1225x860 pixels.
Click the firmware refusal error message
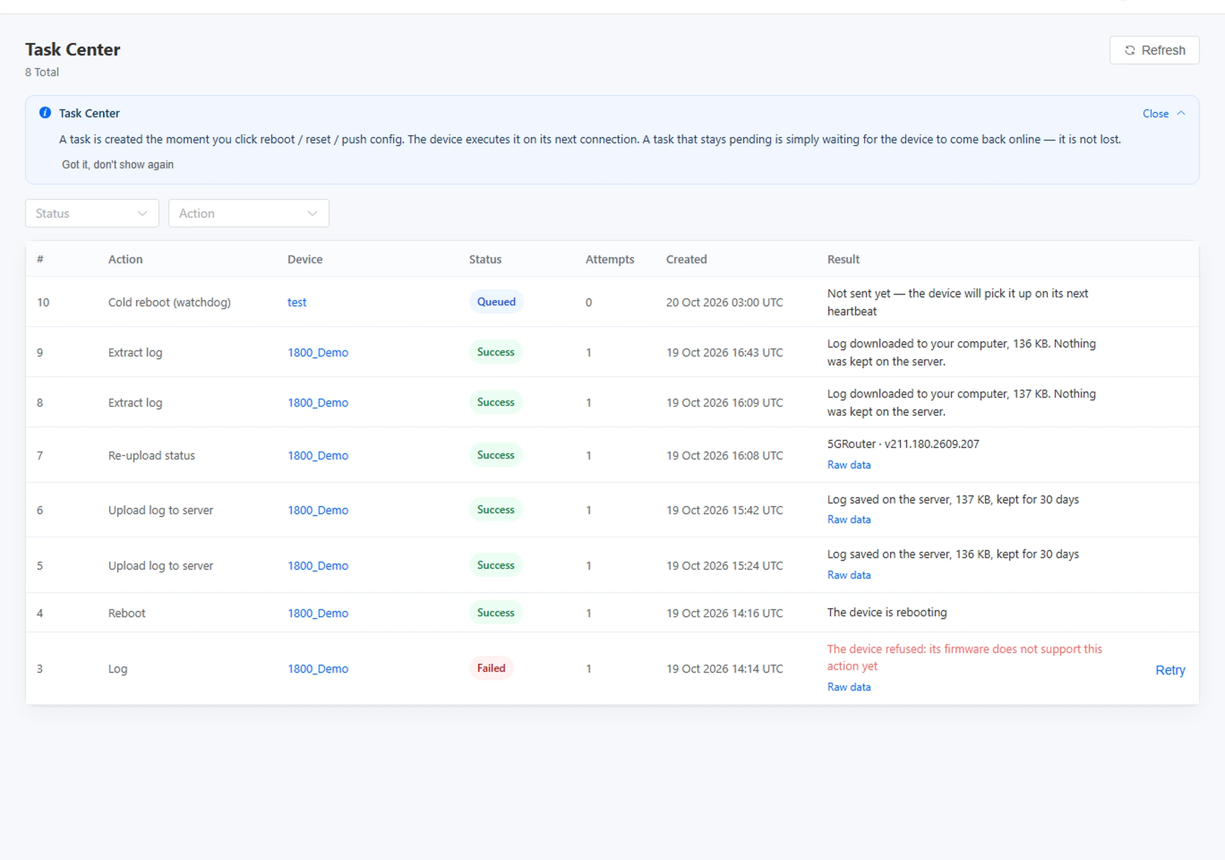click(x=964, y=657)
